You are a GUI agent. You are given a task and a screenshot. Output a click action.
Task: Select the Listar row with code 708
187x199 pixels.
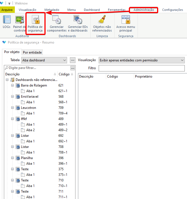tap(40, 147)
